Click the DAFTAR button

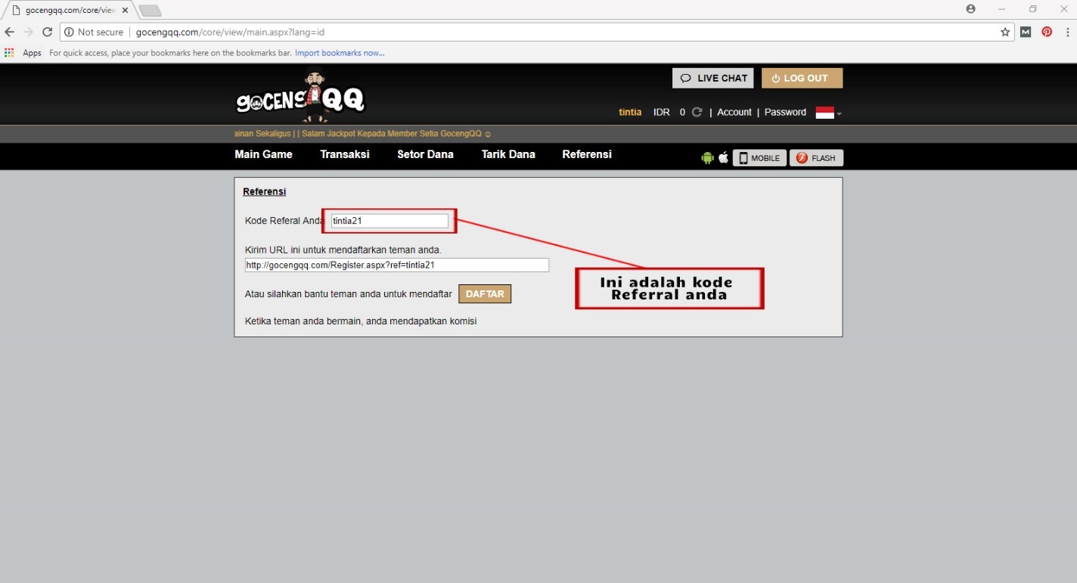[485, 294]
